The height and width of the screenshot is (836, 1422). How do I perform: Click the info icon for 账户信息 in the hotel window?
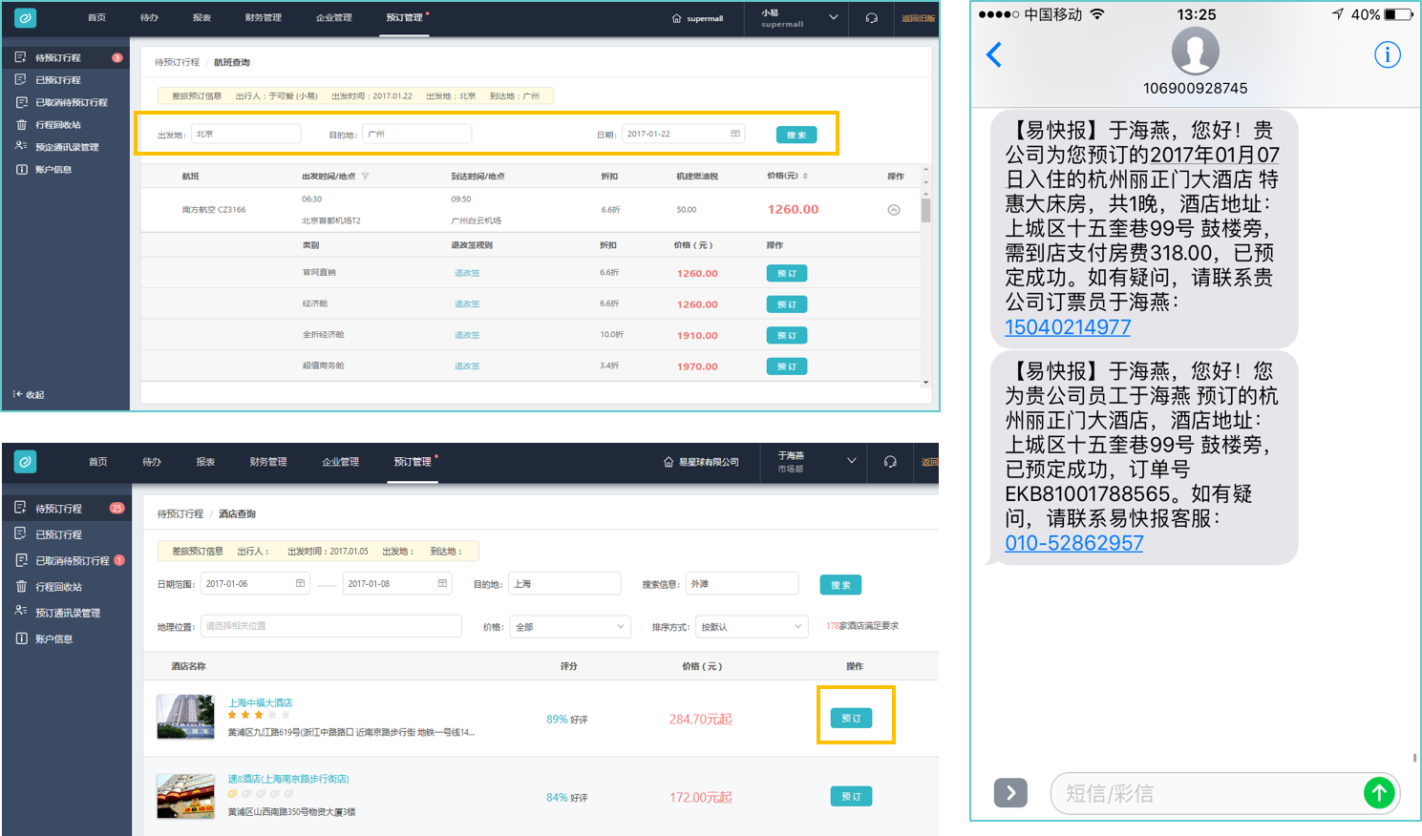coord(21,638)
